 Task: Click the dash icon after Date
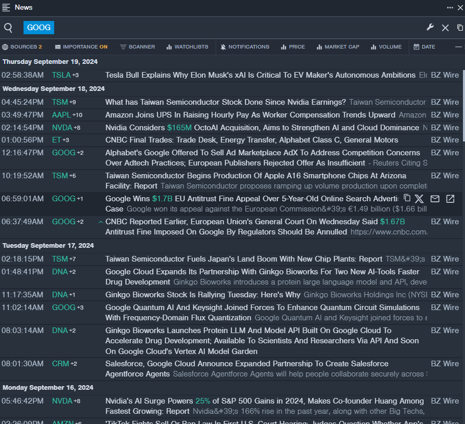(x=458, y=47)
